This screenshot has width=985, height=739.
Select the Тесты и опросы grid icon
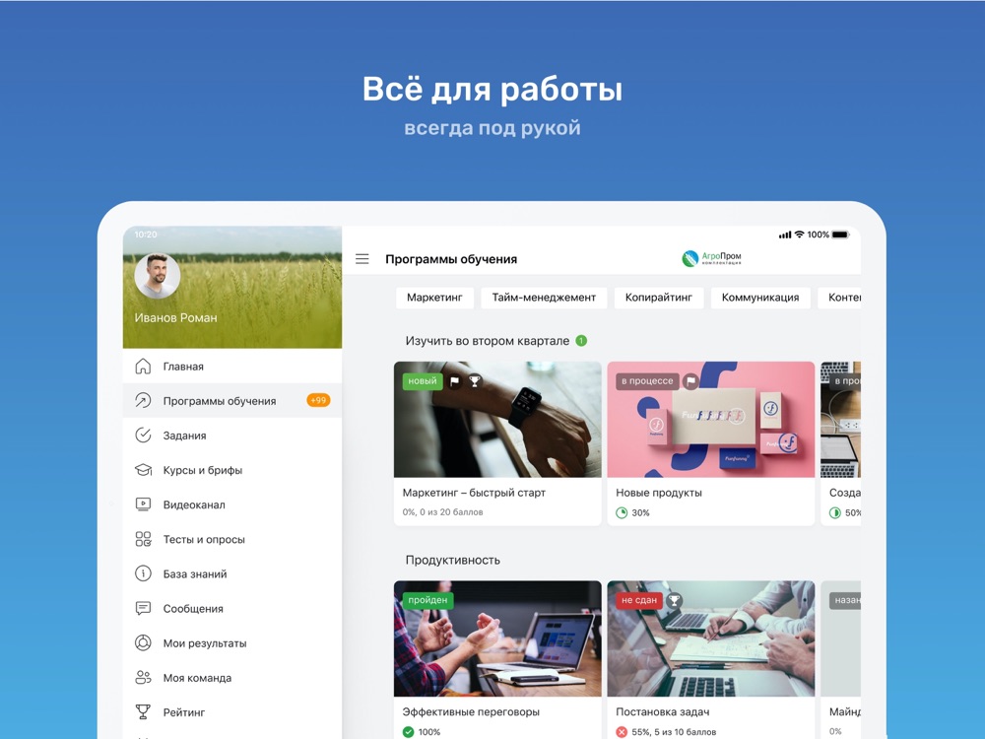point(143,539)
